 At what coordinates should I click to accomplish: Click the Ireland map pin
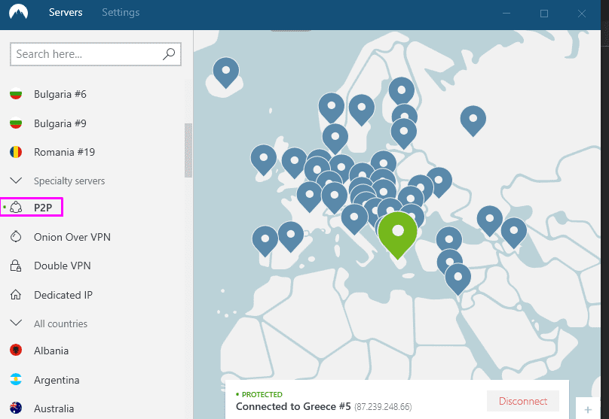(264, 159)
